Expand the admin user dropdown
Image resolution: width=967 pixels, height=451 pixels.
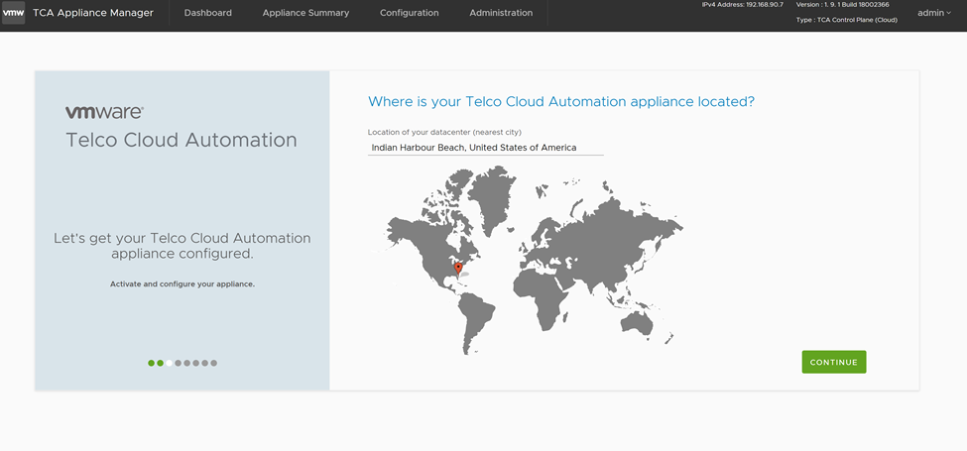(x=933, y=12)
